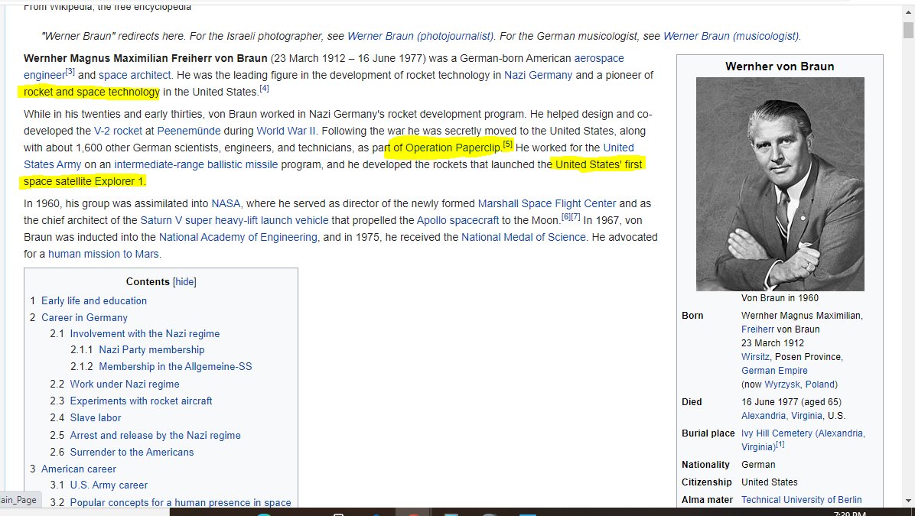This screenshot has height=516, width=915.
Task: Open the Freiherr link in infobox
Action: [x=757, y=330]
